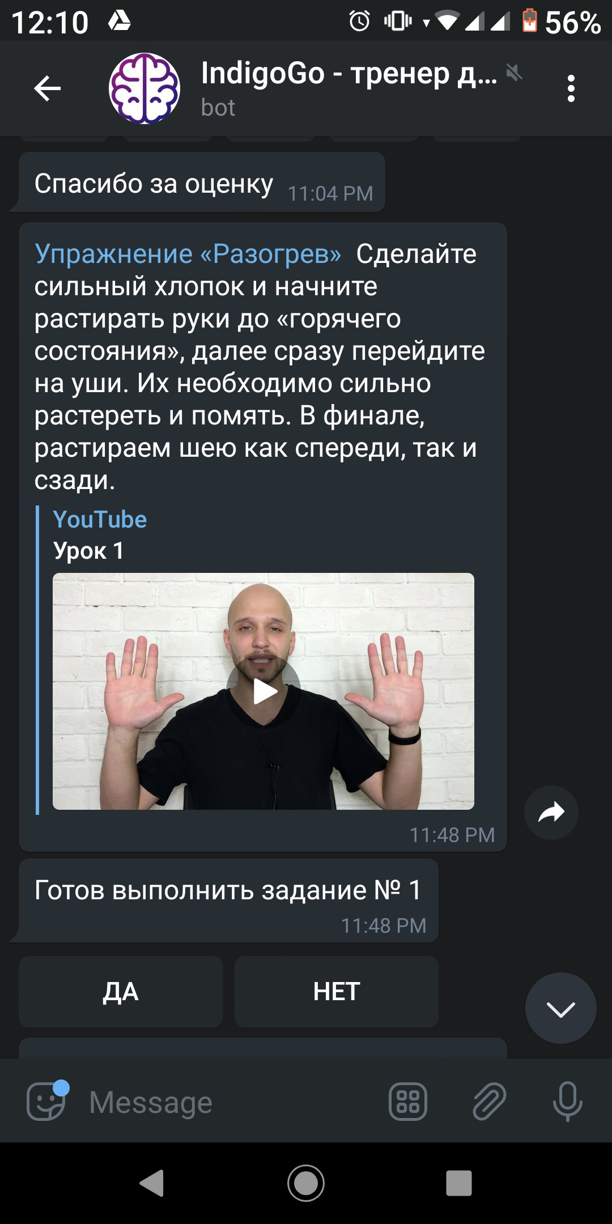Open recent apps square button
This screenshot has width=612, height=1224.
point(459,1183)
